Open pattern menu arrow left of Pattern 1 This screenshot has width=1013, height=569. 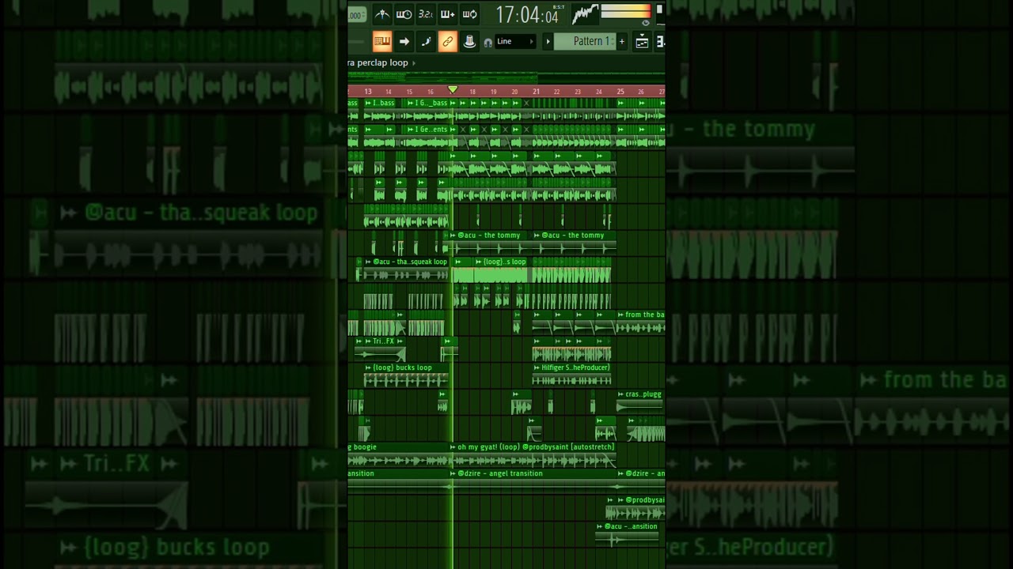click(x=548, y=42)
